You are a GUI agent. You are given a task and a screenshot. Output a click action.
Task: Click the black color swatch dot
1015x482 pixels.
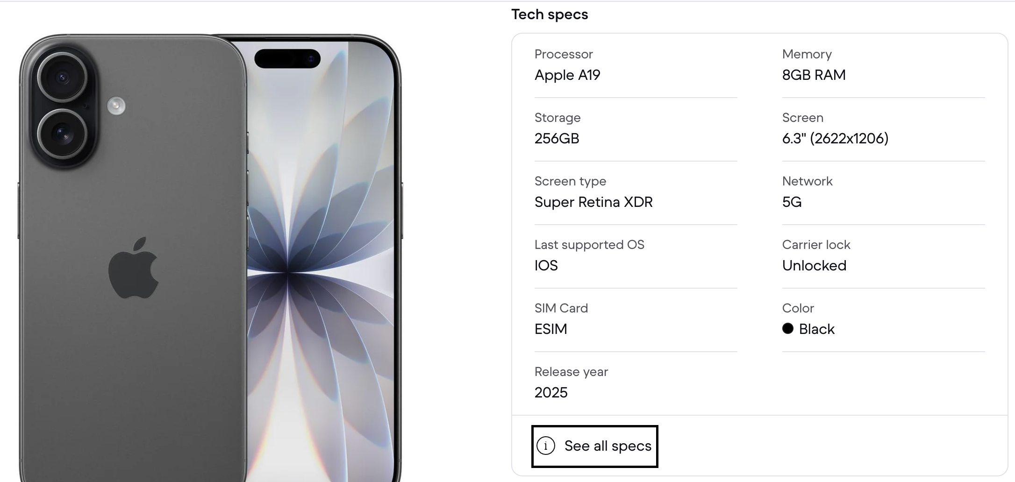coord(788,328)
